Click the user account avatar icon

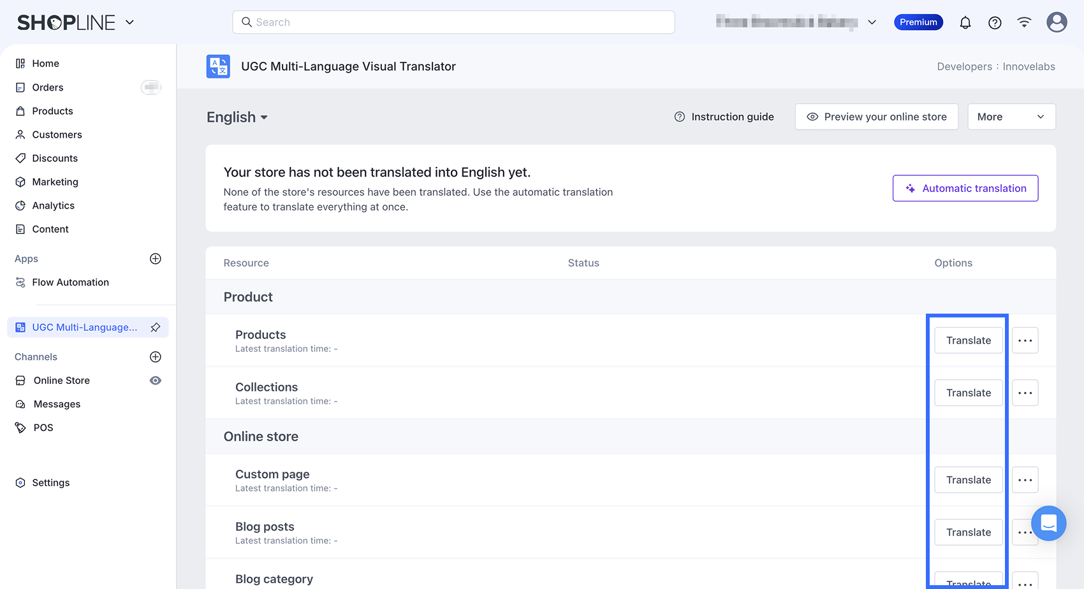click(x=1057, y=22)
